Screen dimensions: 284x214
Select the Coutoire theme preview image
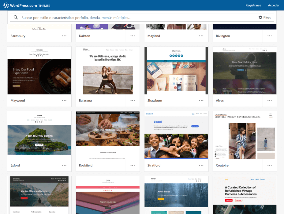click(245, 135)
